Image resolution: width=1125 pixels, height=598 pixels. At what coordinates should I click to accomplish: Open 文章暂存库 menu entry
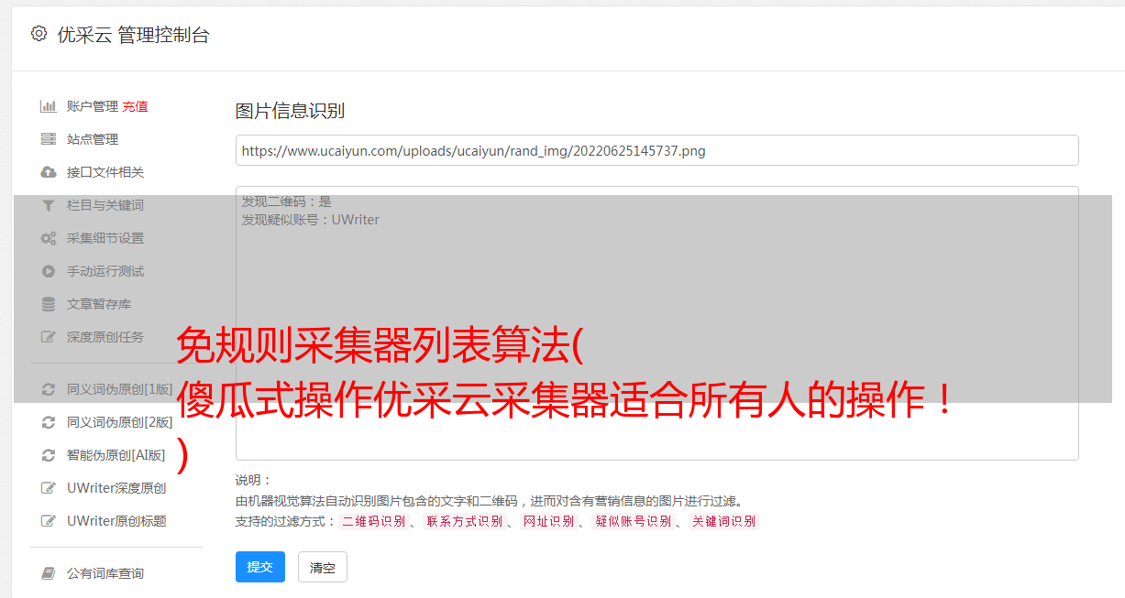99,304
